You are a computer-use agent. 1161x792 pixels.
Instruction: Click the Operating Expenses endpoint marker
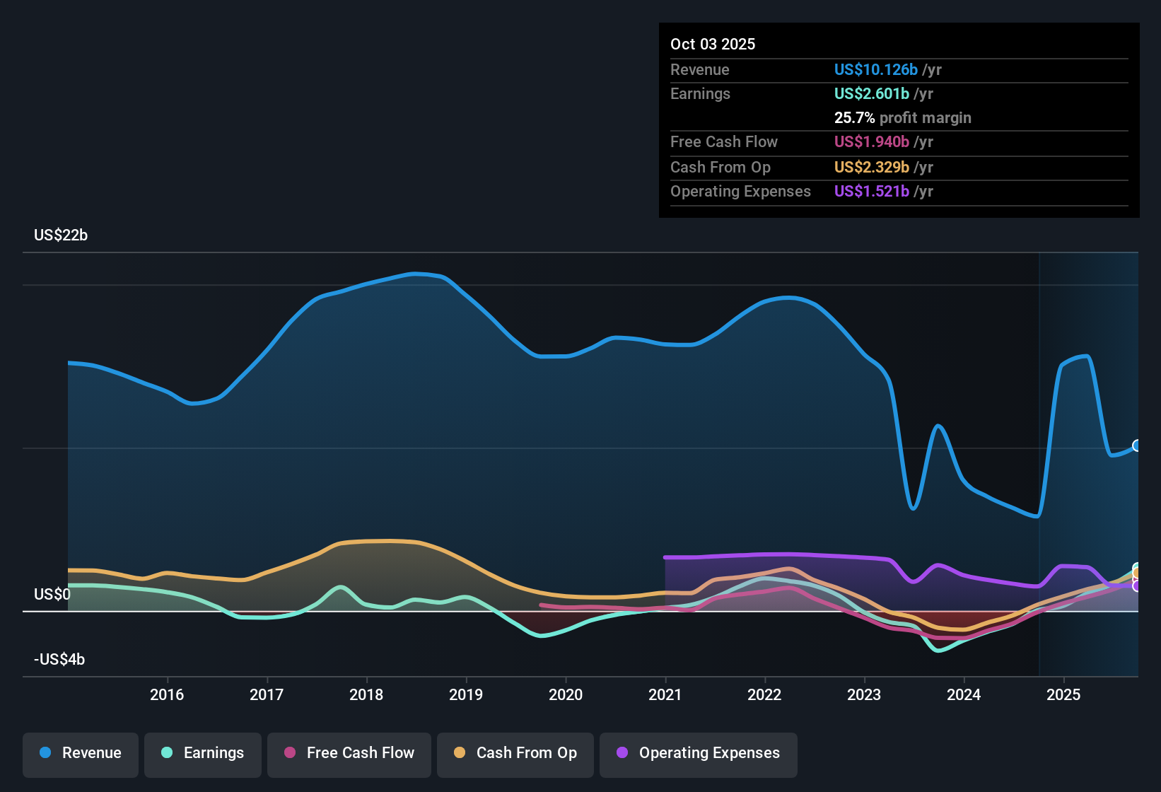(1136, 585)
